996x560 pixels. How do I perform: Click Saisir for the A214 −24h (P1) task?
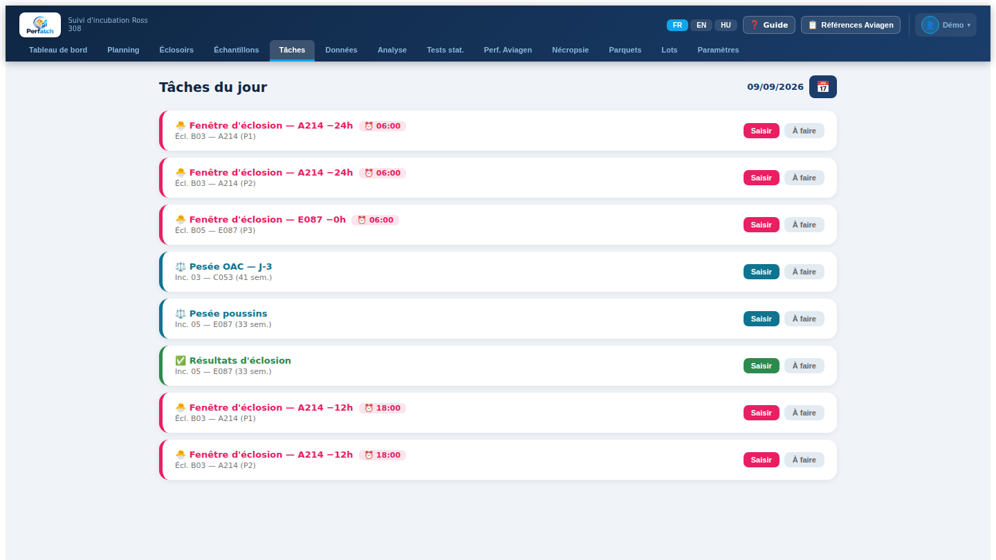[x=762, y=131]
